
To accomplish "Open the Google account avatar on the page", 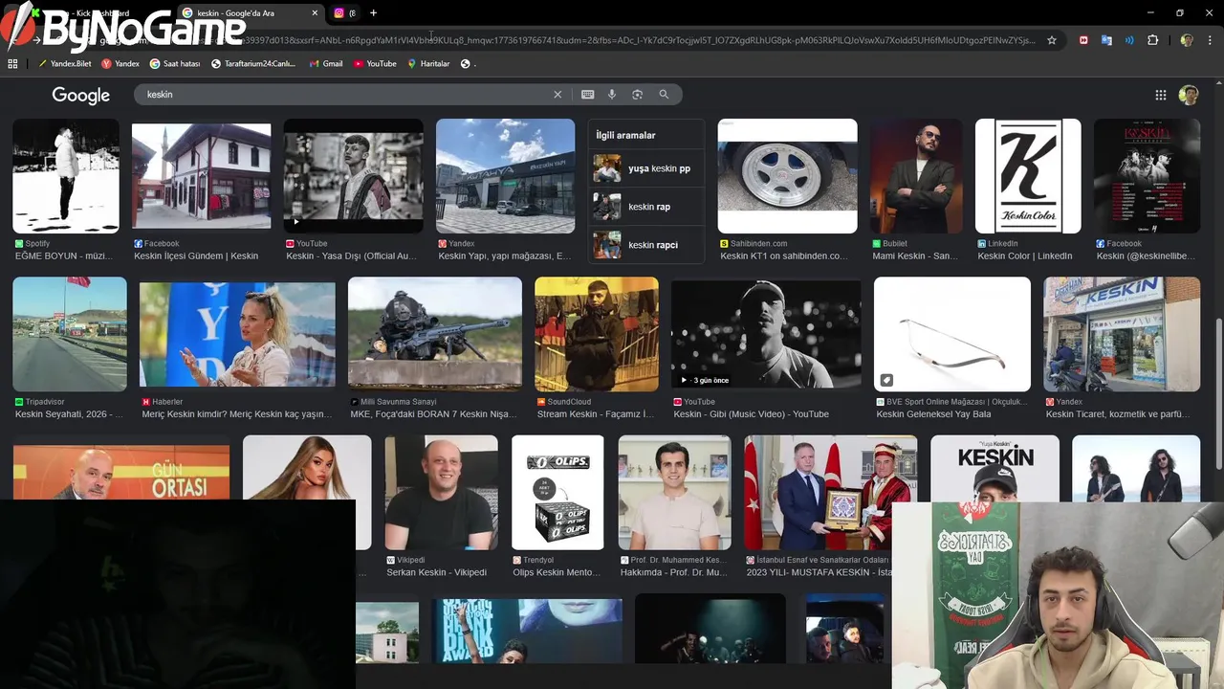I will coord(1189,95).
